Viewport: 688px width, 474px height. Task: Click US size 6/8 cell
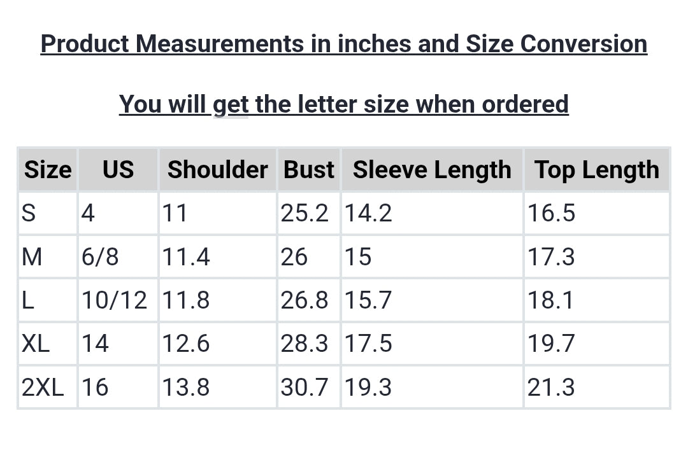click(x=100, y=257)
